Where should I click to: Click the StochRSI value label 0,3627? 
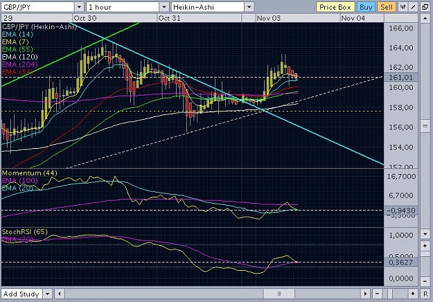click(x=400, y=263)
